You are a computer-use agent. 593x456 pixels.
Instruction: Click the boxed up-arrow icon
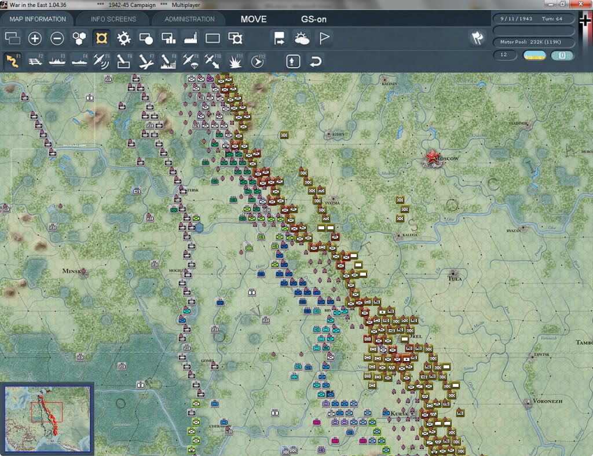click(x=293, y=61)
